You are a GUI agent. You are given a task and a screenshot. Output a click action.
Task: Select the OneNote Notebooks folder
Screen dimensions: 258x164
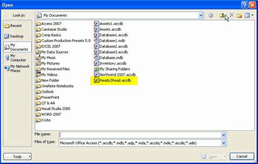pos(55,86)
